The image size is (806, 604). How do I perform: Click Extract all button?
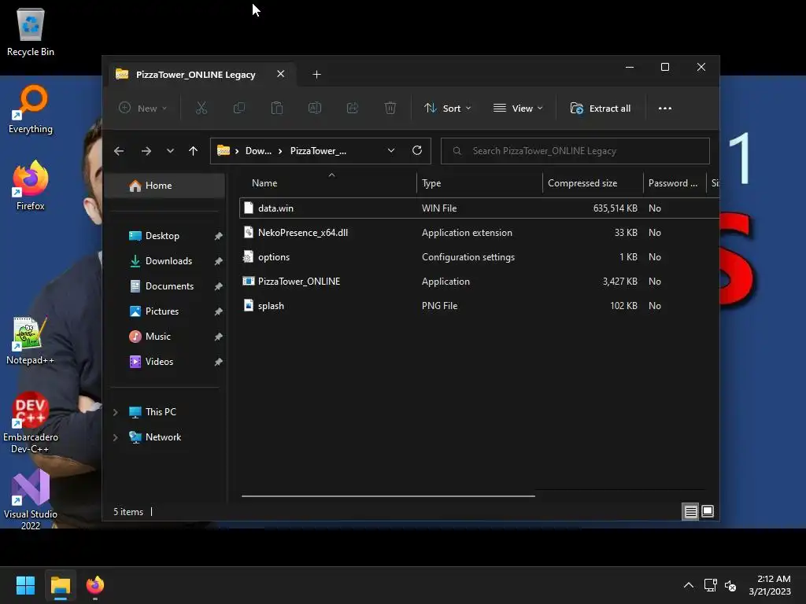click(601, 109)
